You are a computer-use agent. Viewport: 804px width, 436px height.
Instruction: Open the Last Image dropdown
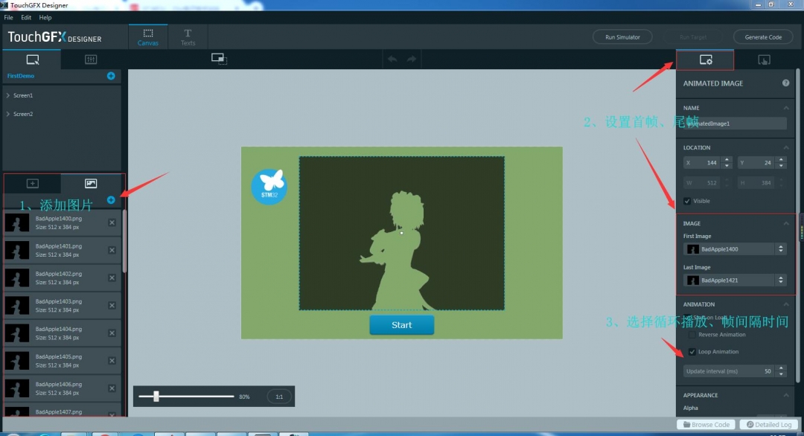pyautogui.click(x=735, y=280)
